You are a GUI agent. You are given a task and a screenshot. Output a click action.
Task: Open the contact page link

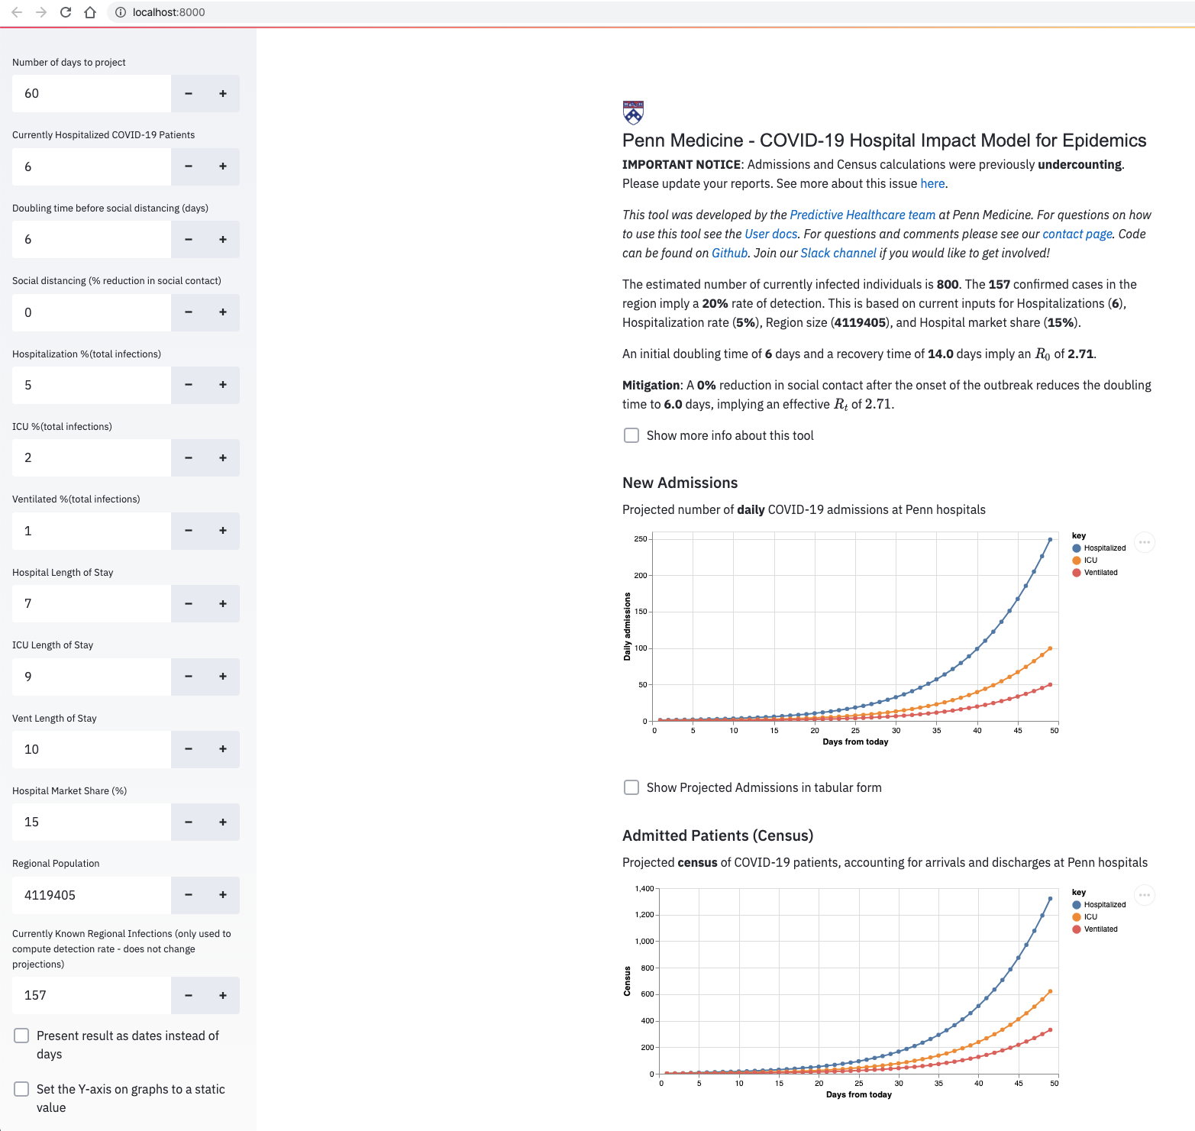coord(1077,234)
